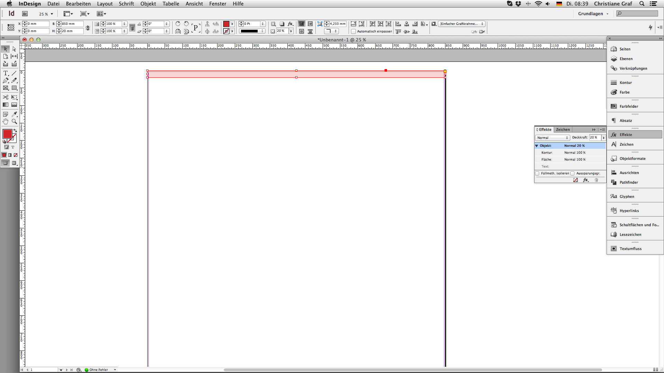Open the Pathfinder panel
The width and height of the screenshot is (664, 373).
tap(628, 182)
